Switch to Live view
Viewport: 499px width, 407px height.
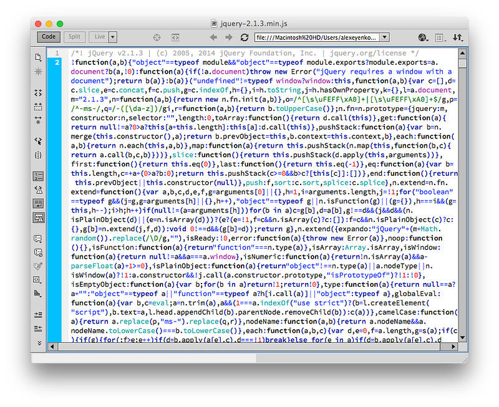pos(99,37)
